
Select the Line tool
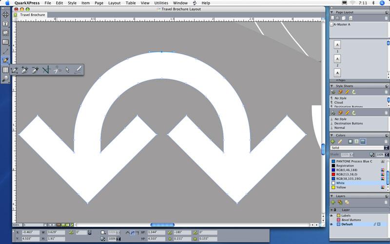(5, 51)
